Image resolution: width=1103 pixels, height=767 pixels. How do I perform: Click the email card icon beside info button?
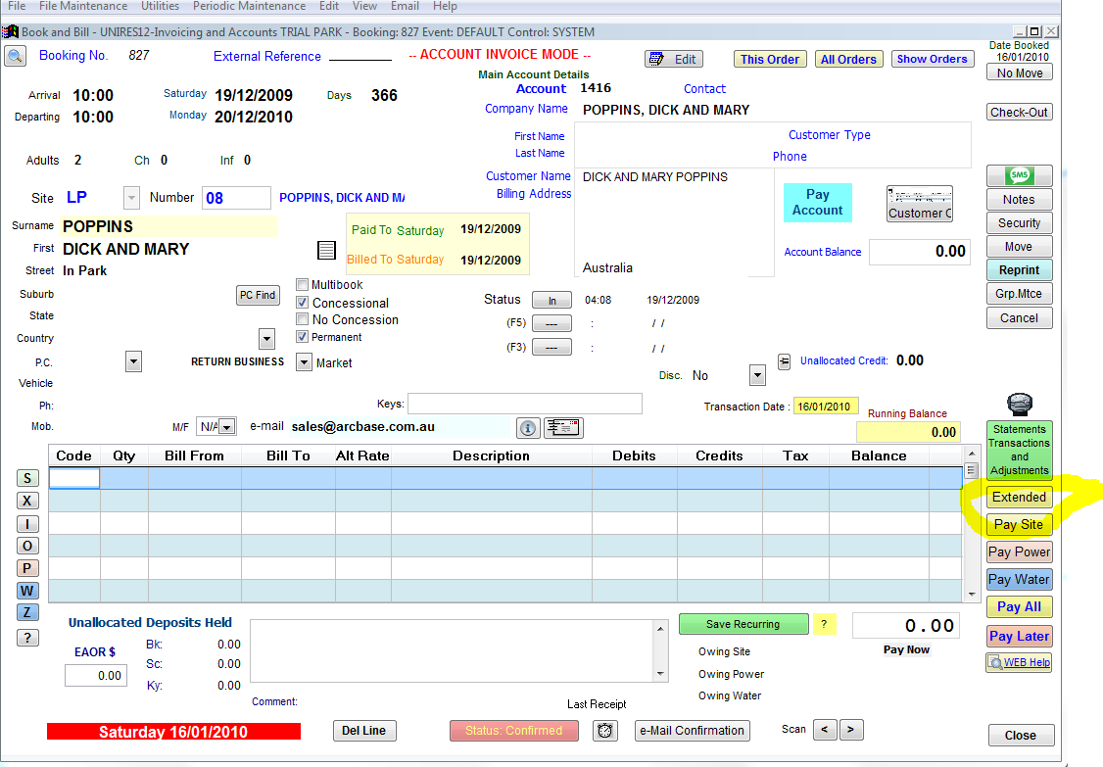click(x=563, y=427)
